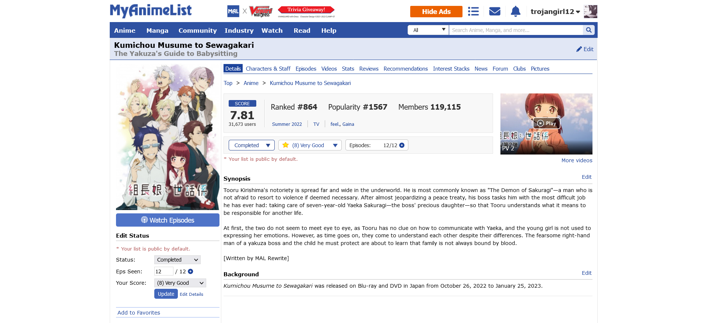This screenshot has width=707, height=323.
Task: Switch to Characters & Staff tab
Action: pos(268,69)
